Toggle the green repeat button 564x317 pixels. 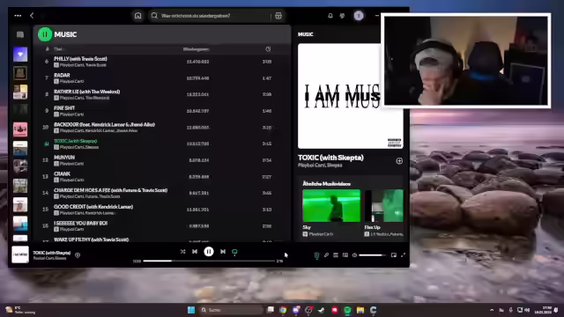234,252
